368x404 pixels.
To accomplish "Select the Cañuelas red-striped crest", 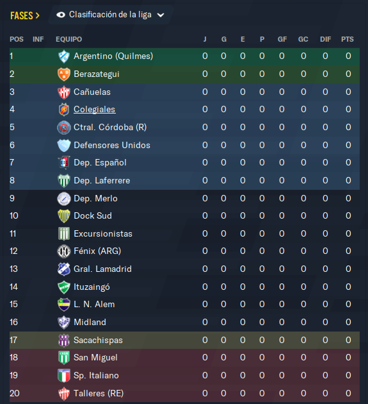I will 64,92.
